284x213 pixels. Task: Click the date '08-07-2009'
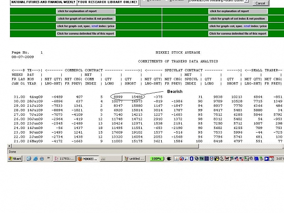(23, 57)
